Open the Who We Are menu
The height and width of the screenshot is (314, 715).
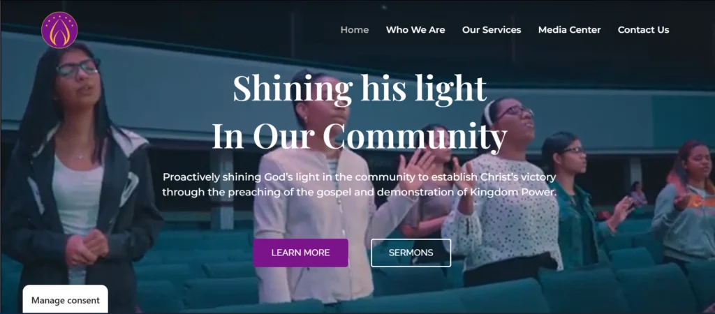415,29
